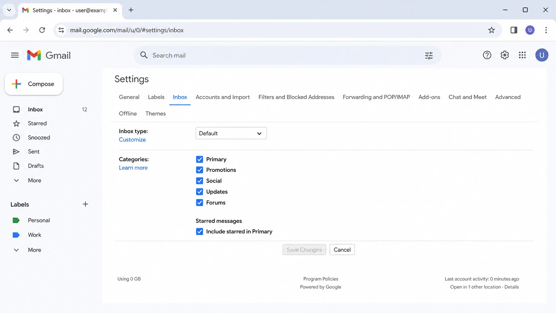
Task: Open Google Account avatar in Gmail header
Action: click(x=541, y=55)
